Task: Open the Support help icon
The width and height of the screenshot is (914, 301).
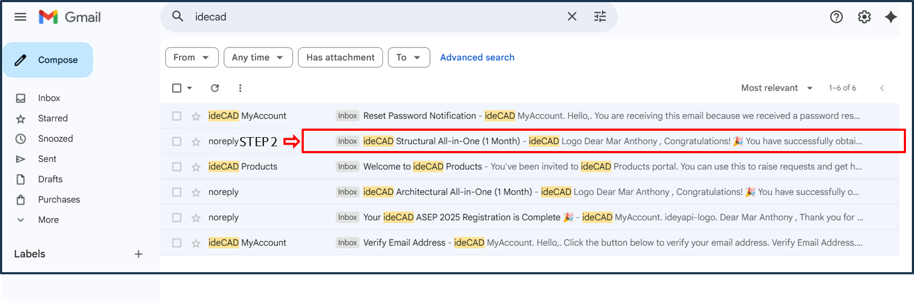Action: pyautogui.click(x=836, y=17)
